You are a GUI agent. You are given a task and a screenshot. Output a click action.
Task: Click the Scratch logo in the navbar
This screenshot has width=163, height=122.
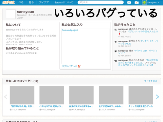[x=8, y=2]
